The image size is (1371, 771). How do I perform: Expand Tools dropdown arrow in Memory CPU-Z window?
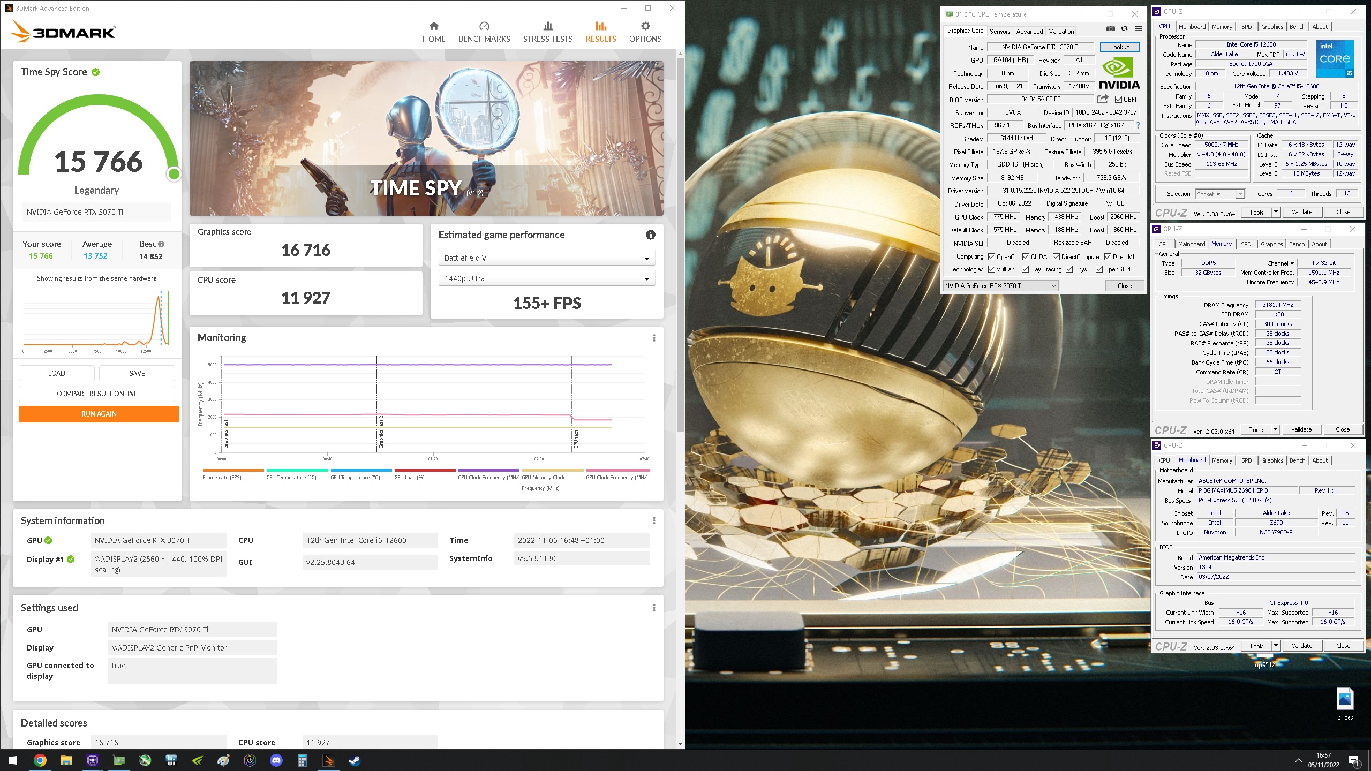1275,429
